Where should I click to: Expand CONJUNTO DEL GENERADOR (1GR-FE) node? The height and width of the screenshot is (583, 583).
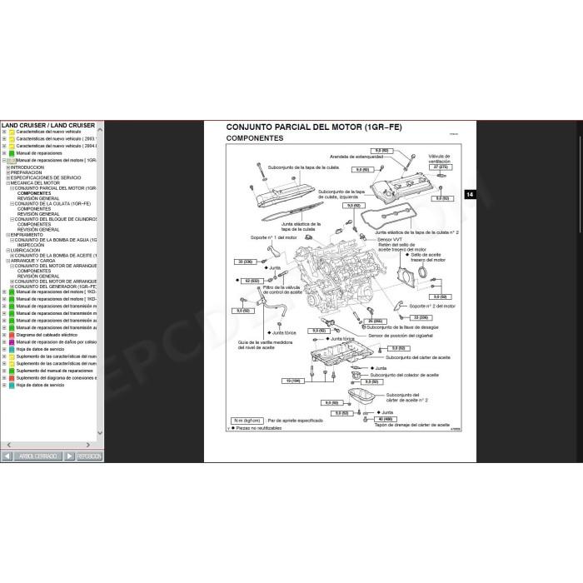[12, 287]
